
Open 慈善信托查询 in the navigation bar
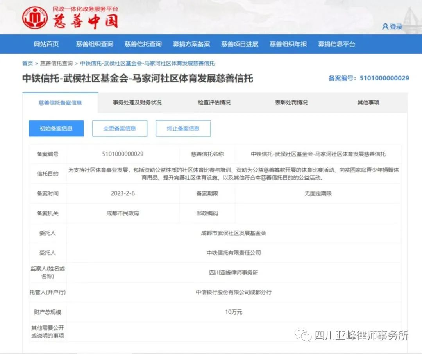(143, 44)
